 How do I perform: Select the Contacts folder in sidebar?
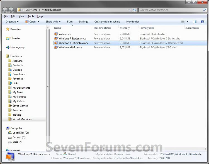[x=18, y=65]
